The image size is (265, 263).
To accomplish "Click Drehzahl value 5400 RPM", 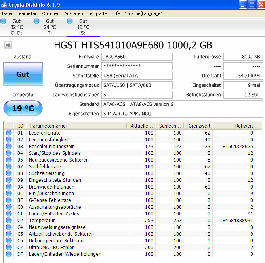I will pyautogui.click(x=243, y=76).
